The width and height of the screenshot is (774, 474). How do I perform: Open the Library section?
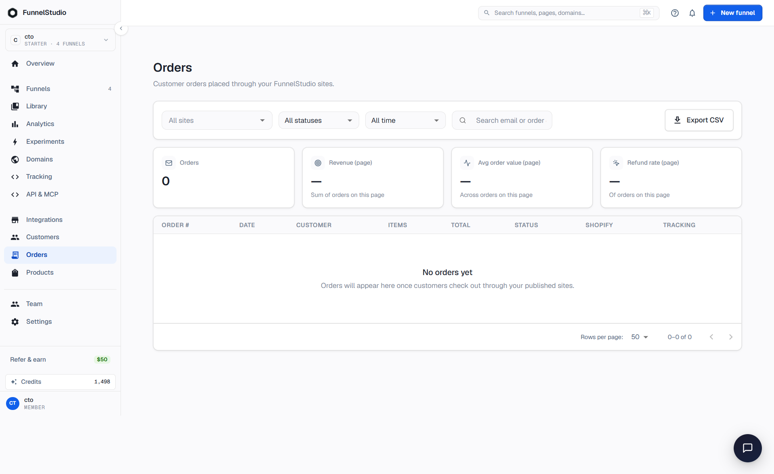60,106
